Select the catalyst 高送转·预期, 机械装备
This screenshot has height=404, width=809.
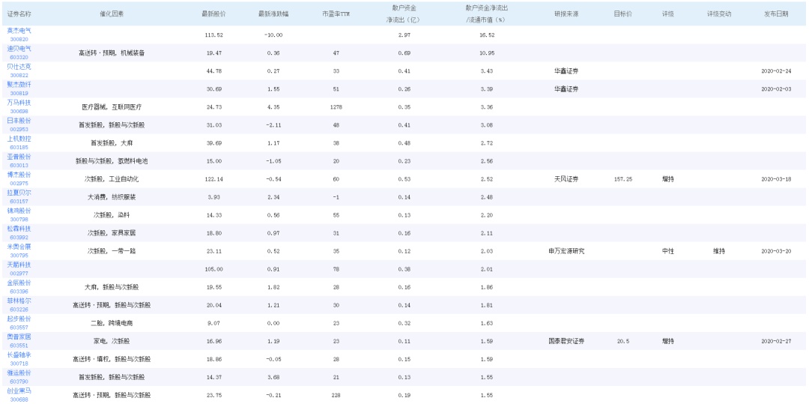[112, 52]
